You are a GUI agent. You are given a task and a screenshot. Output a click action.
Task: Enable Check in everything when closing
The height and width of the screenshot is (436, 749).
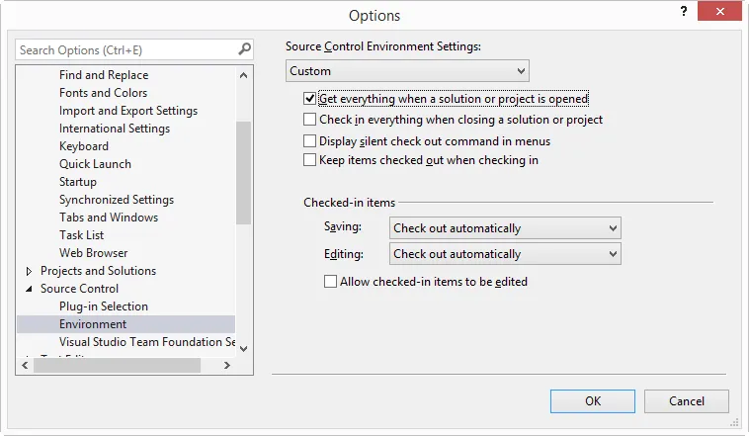[x=310, y=120]
